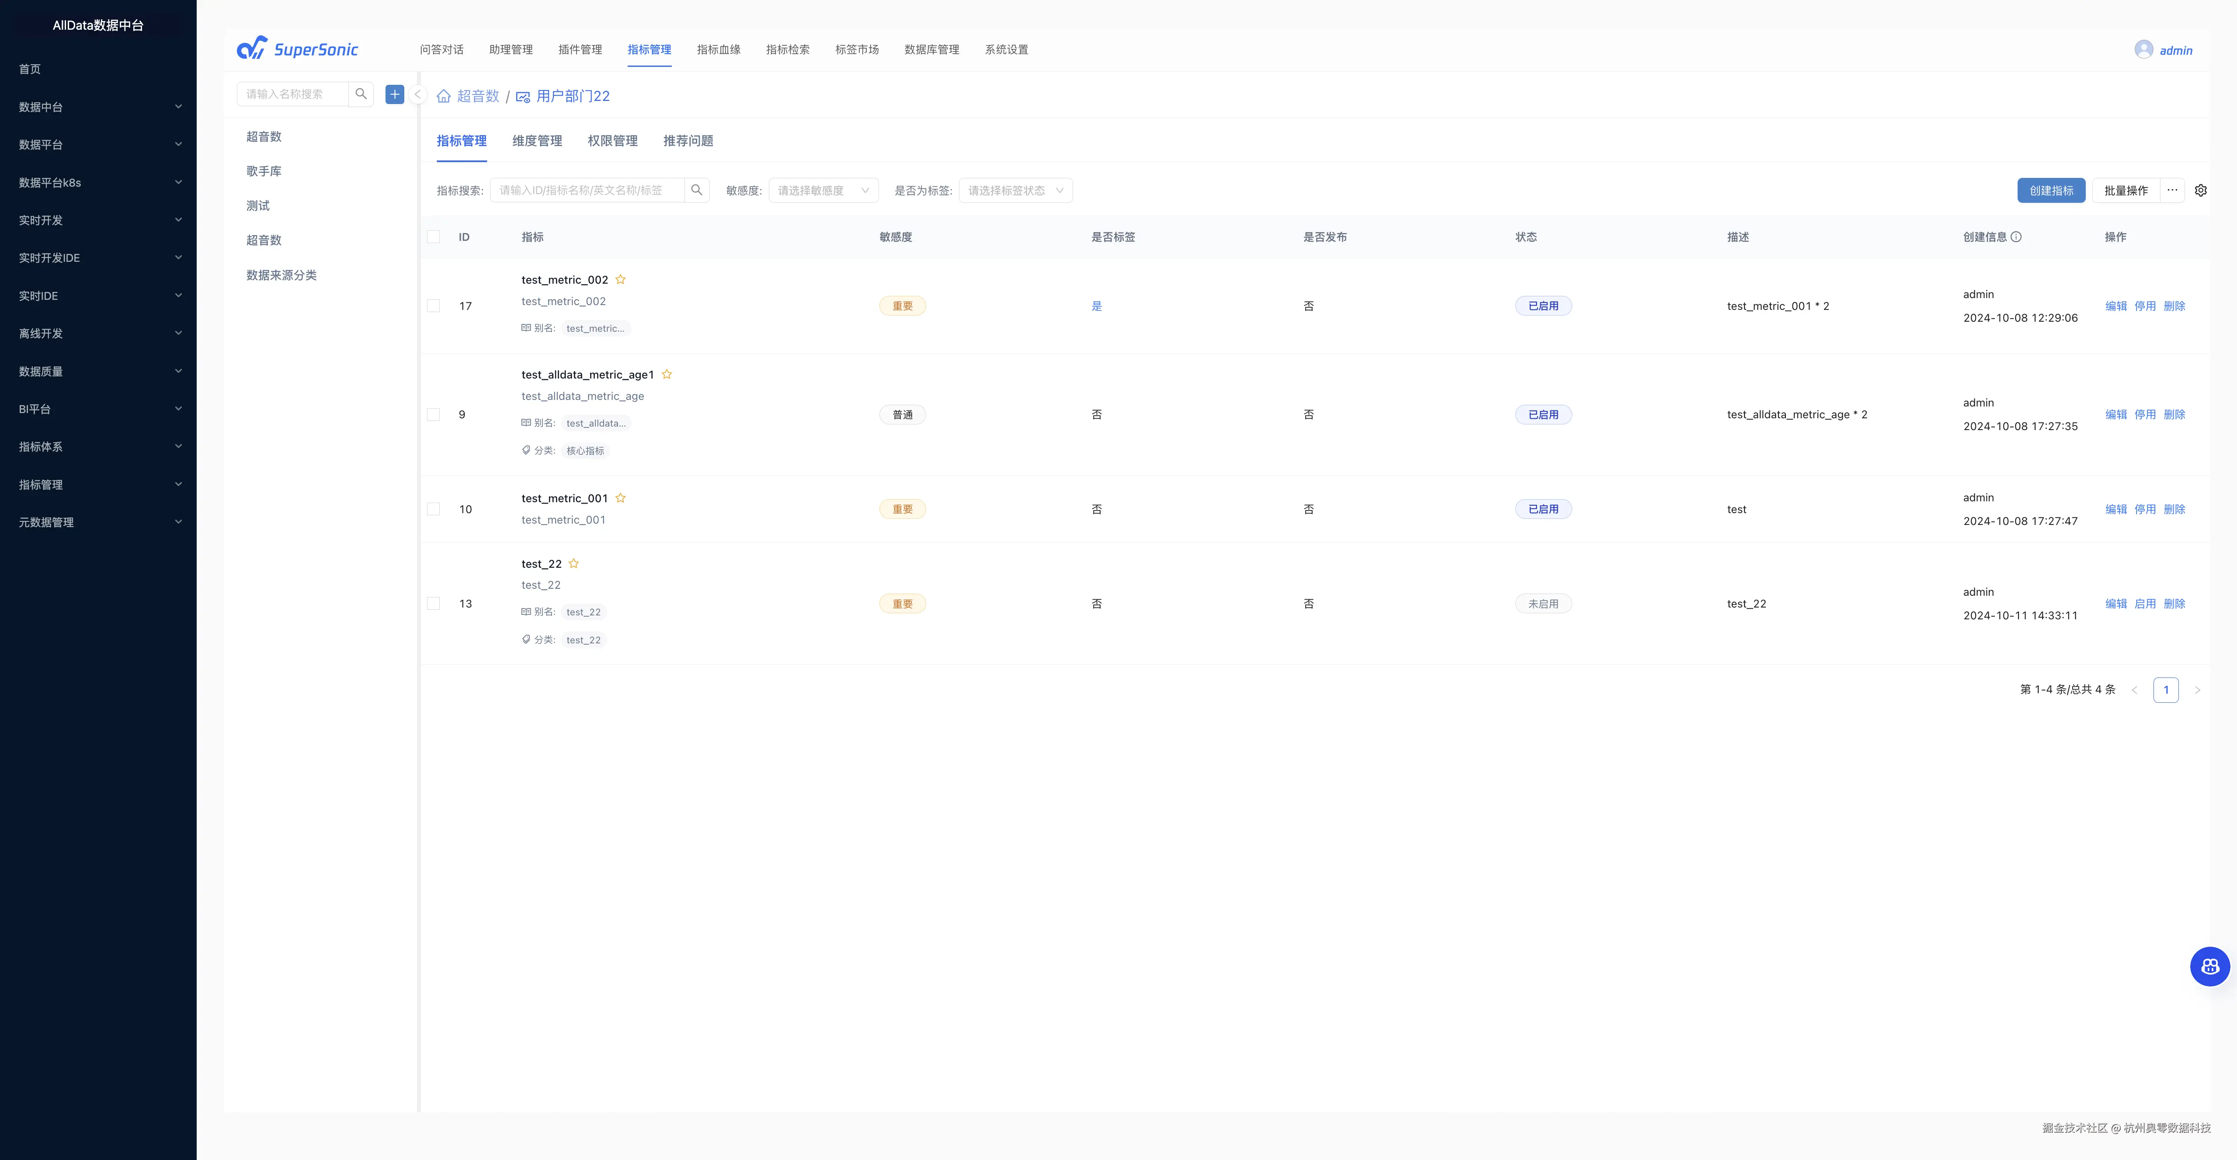
Task: Click the info icon next to 创建信息
Action: point(2015,237)
